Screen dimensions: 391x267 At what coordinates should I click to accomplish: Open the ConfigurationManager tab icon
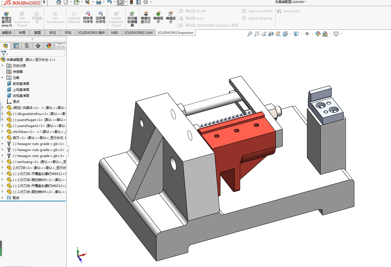coord(27,46)
